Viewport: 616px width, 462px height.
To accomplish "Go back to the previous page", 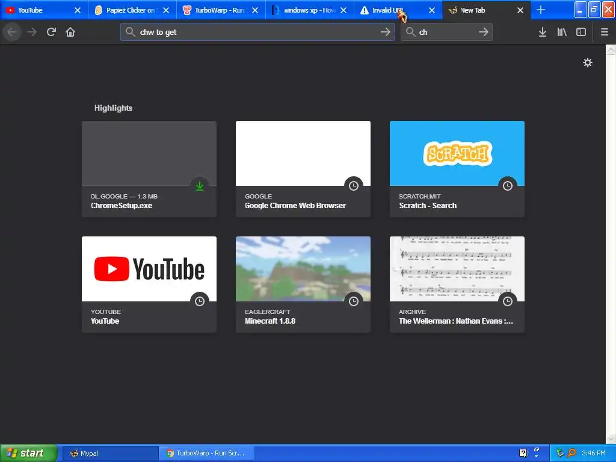I will point(12,32).
